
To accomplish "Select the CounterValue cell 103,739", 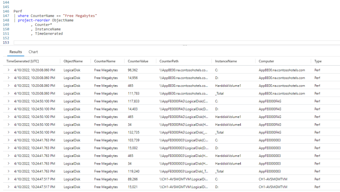I will coord(133,140).
